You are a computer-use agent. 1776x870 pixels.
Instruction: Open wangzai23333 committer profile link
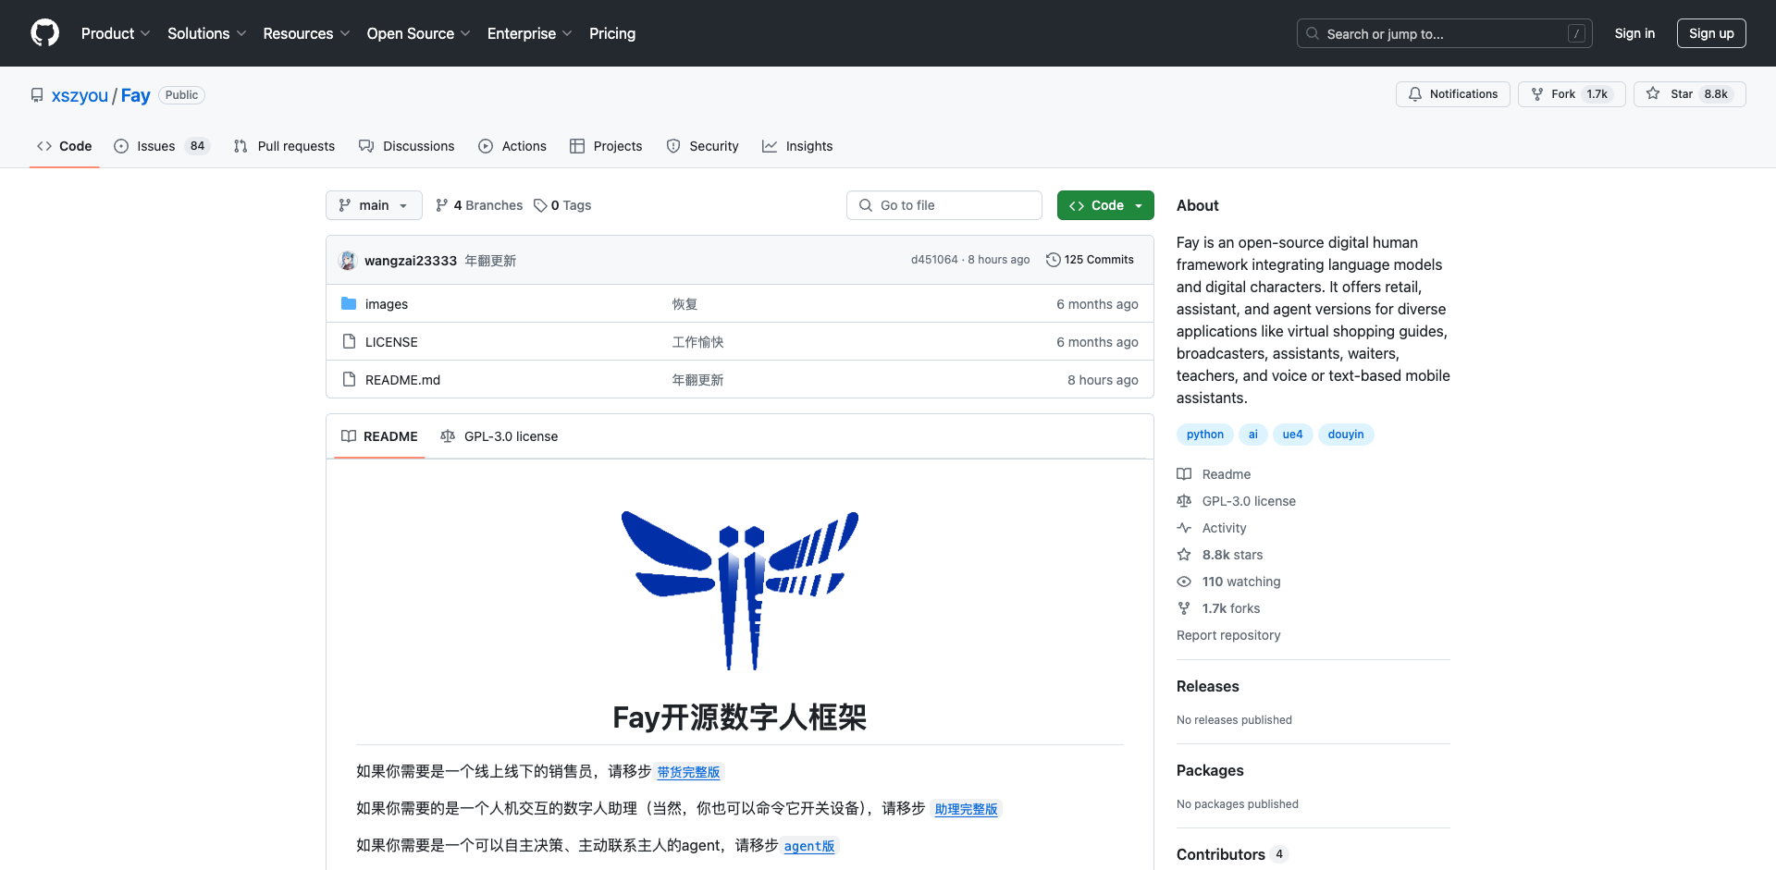411,261
